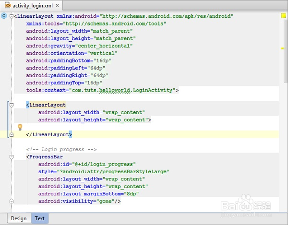Click android:id="@+id/login_progress" line

[87, 164]
